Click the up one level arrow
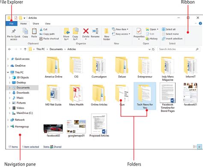Viewport: 203px width, 167px height. pyautogui.click(x=25, y=49)
